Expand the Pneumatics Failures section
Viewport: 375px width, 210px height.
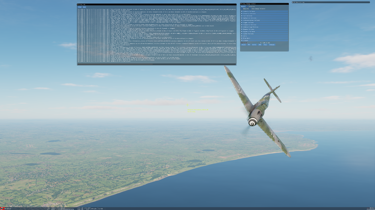[x=264, y=25]
